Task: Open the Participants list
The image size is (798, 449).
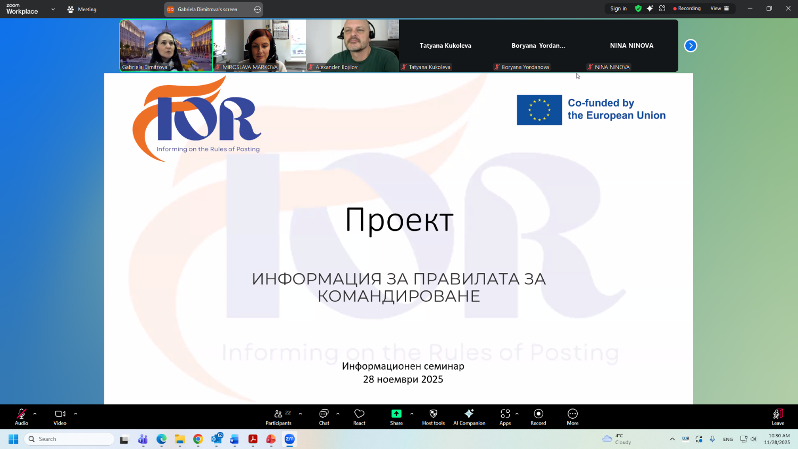Action: [278, 417]
